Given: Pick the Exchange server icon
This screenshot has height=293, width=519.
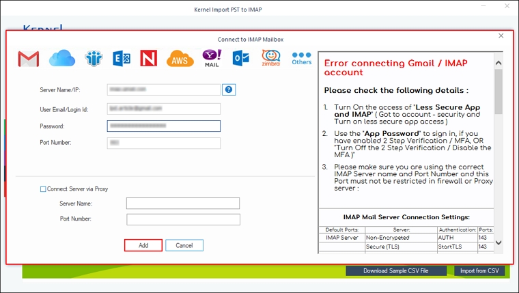Looking at the screenshot, I should pos(122,59).
